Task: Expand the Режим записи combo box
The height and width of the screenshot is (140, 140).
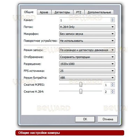Action: point(87,50)
